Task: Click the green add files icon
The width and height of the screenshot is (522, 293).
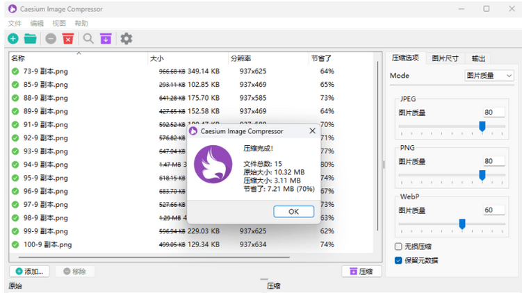Action: point(13,39)
